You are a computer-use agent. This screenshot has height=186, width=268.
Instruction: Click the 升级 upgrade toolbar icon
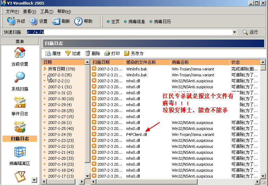coord(11,21)
